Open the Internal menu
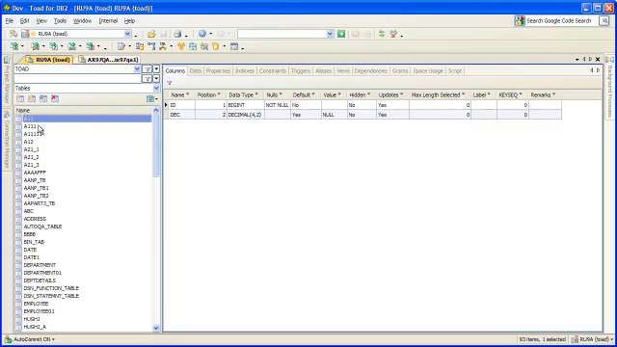 tap(108, 21)
